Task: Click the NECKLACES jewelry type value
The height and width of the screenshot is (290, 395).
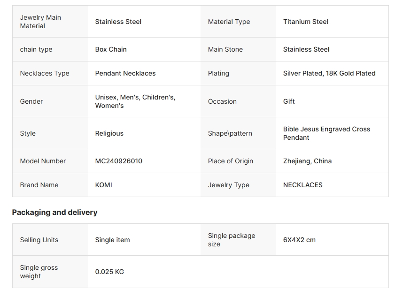Action: pyautogui.click(x=302, y=185)
